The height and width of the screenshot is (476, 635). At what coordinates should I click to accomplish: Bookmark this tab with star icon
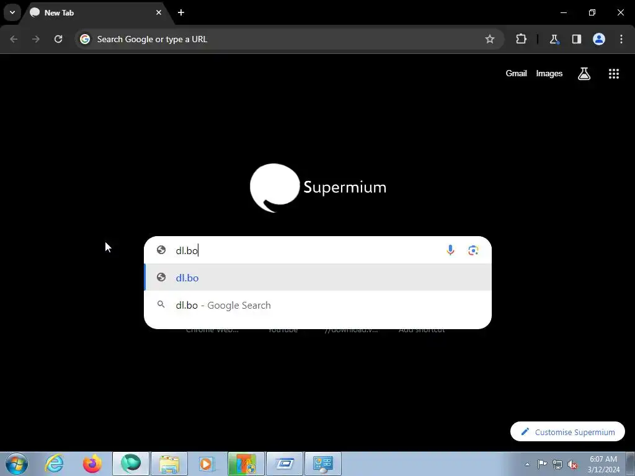pos(490,39)
